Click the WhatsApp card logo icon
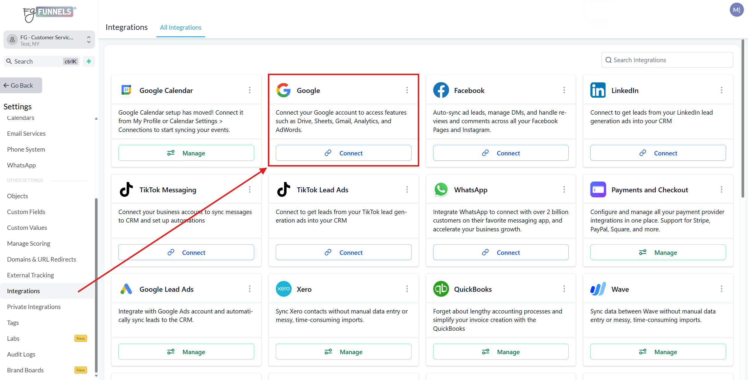Screen dimensions: 748x380 (x=441, y=190)
